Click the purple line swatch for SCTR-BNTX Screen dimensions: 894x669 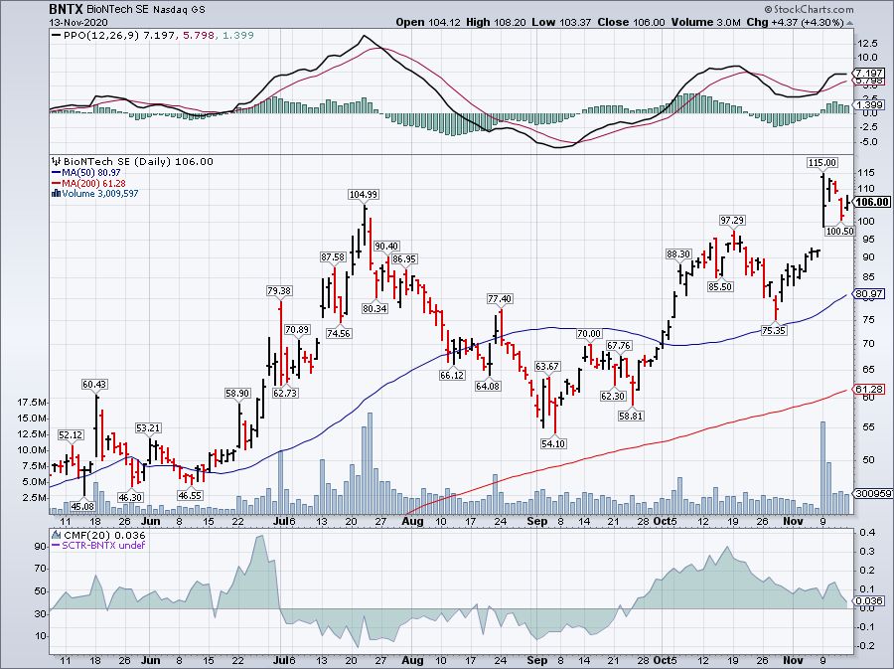coord(56,545)
